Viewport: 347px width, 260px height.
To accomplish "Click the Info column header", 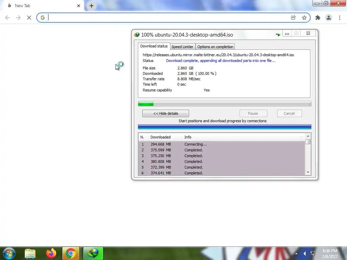I will coord(242,137).
